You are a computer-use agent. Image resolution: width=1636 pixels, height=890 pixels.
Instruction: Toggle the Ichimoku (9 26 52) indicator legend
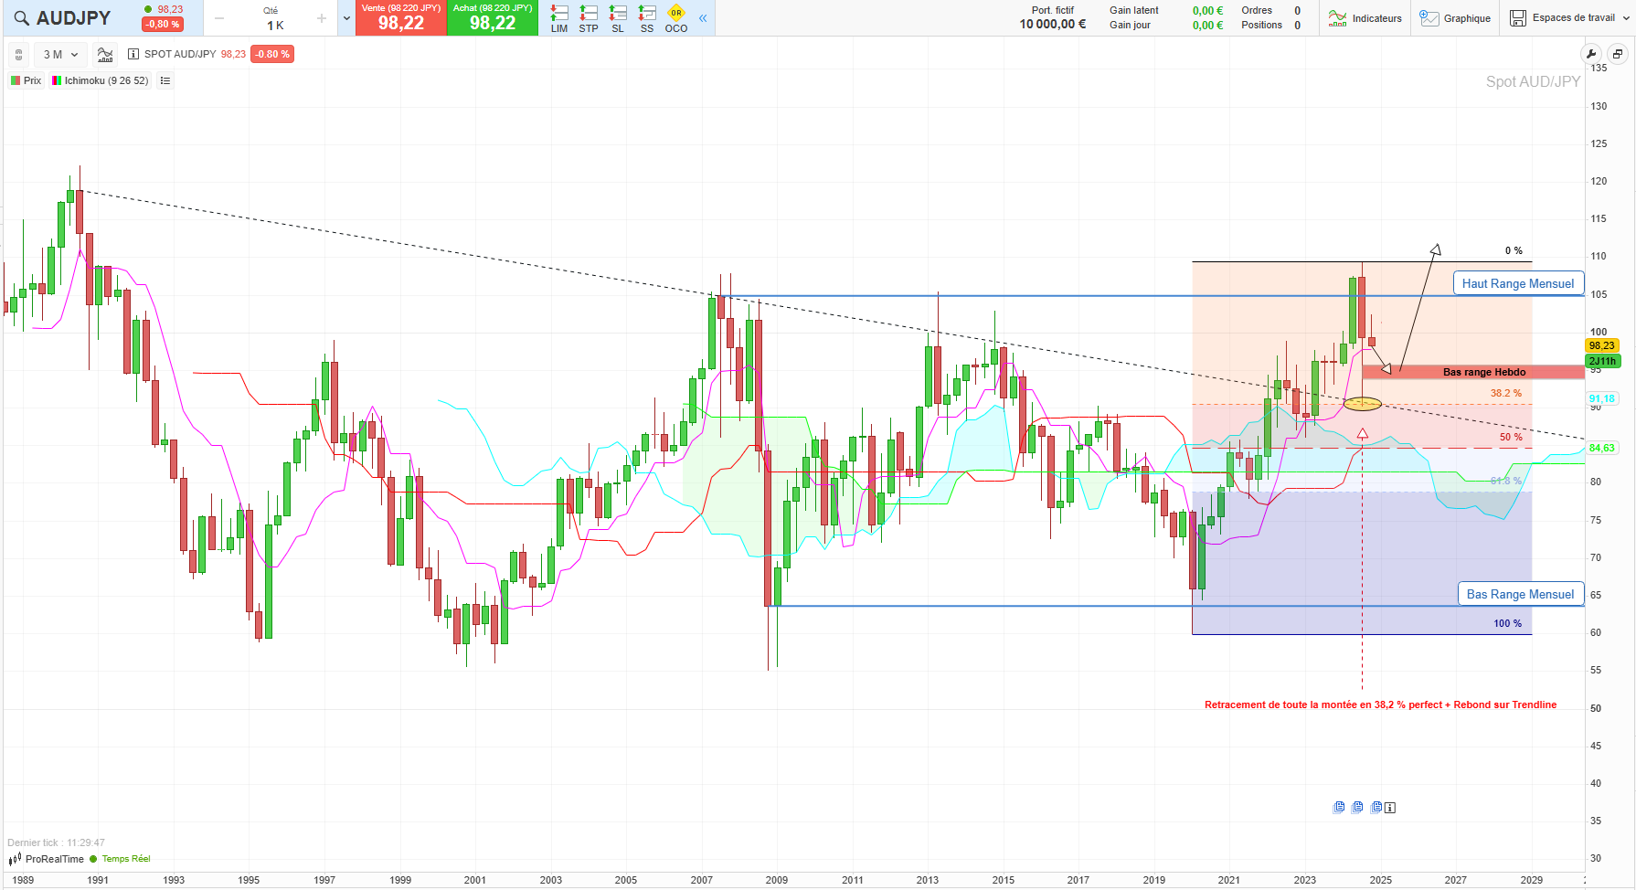(101, 80)
